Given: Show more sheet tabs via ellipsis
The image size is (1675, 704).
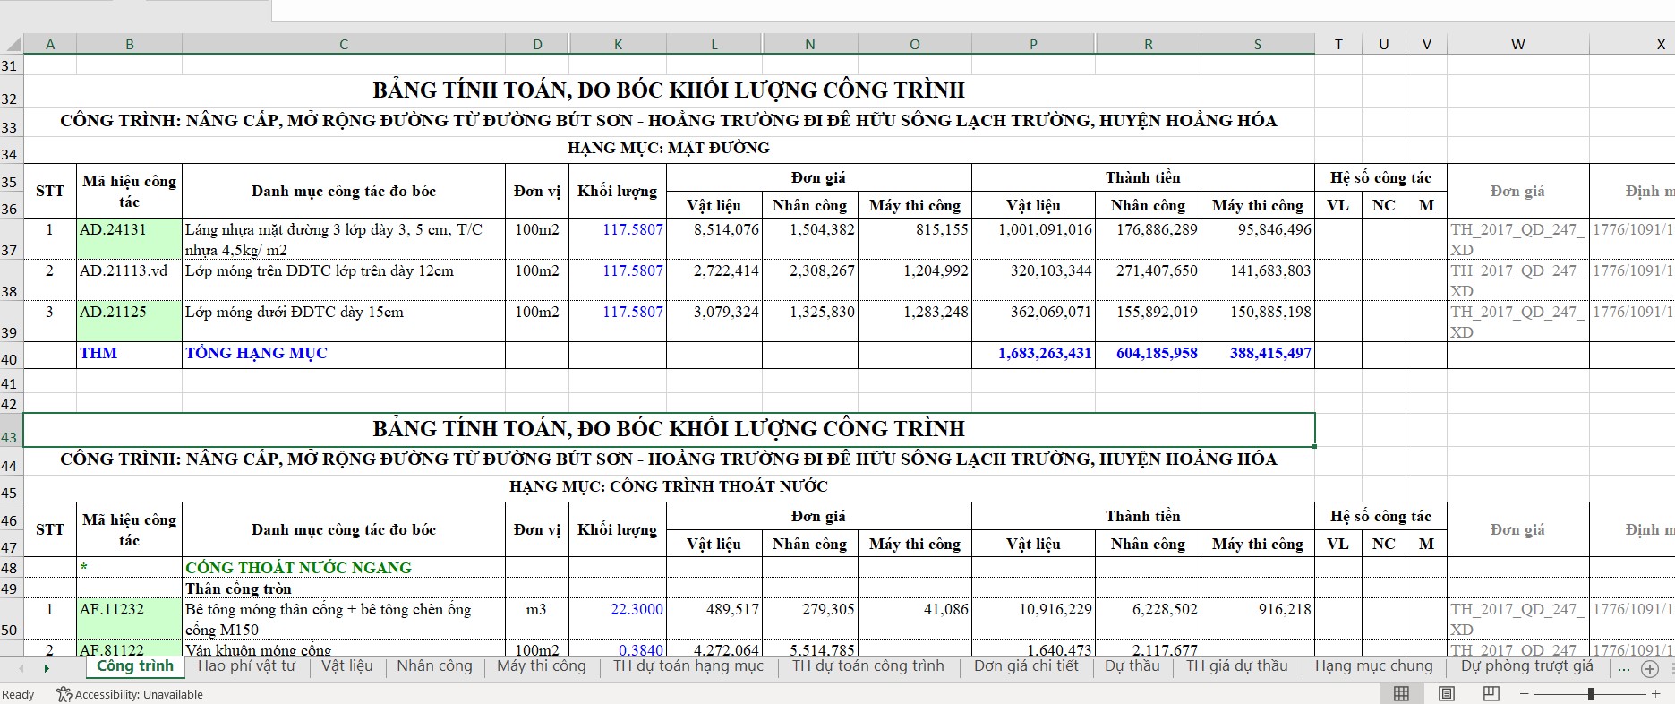Looking at the screenshot, I should pyautogui.click(x=1623, y=667).
